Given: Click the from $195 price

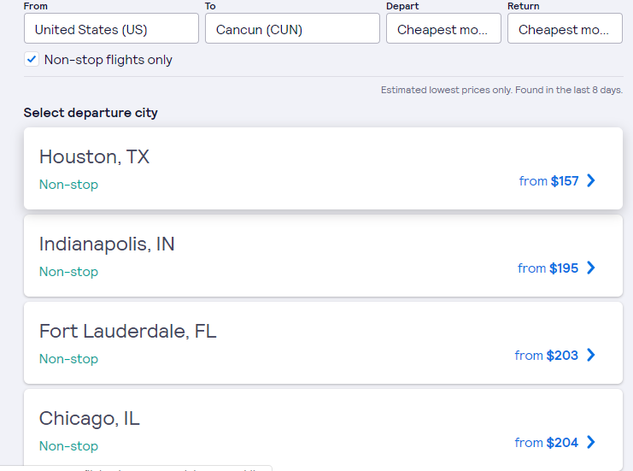Looking at the screenshot, I should pyautogui.click(x=548, y=268).
